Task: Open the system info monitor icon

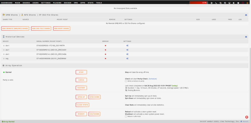Action: [x=229, y=3]
